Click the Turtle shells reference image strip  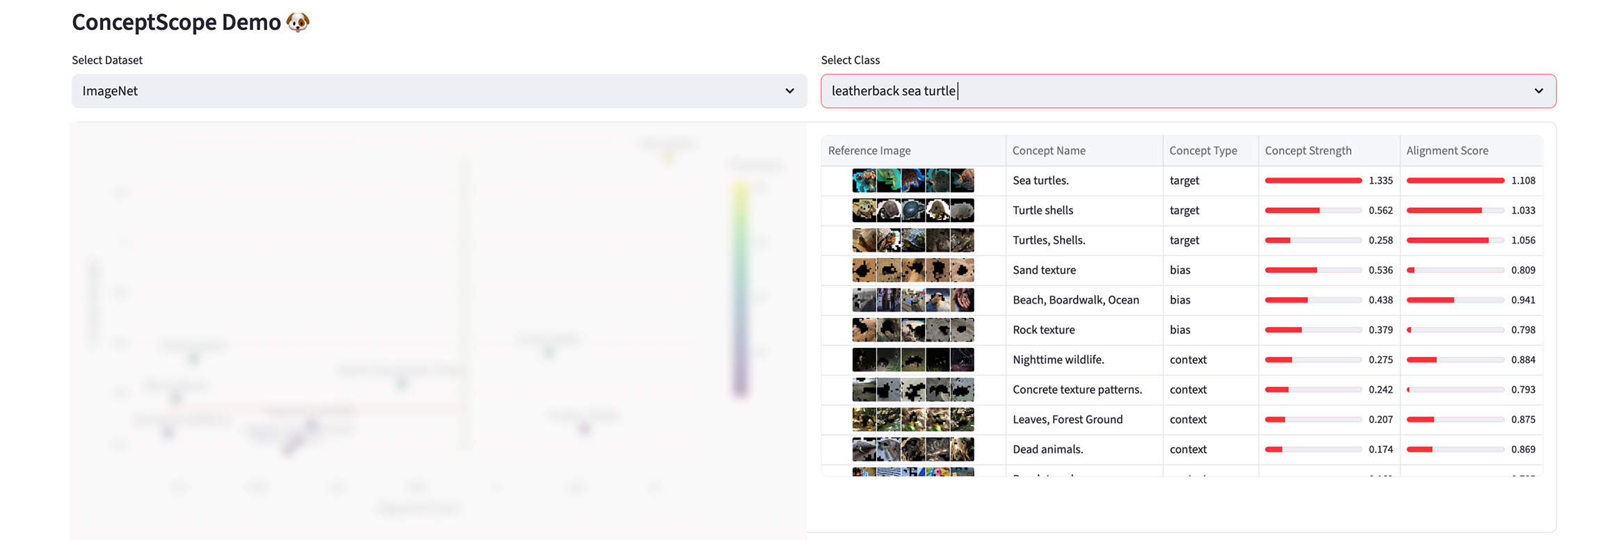(913, 209)
